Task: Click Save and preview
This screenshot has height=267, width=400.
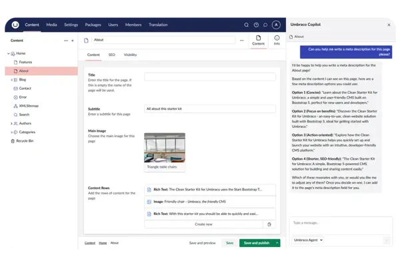Action: coord(202,243)
